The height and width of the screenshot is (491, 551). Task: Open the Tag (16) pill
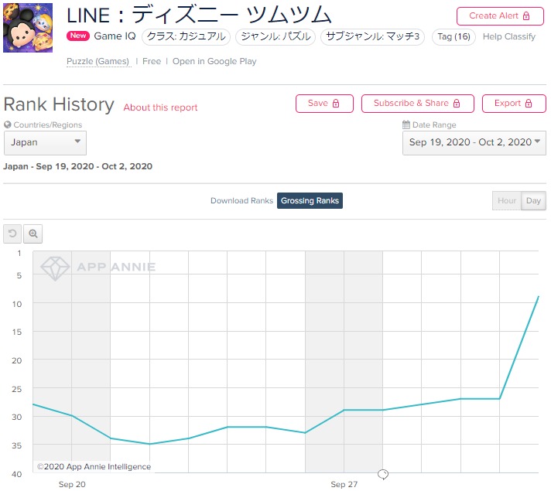pyautogui.click(x=453, y=36)
